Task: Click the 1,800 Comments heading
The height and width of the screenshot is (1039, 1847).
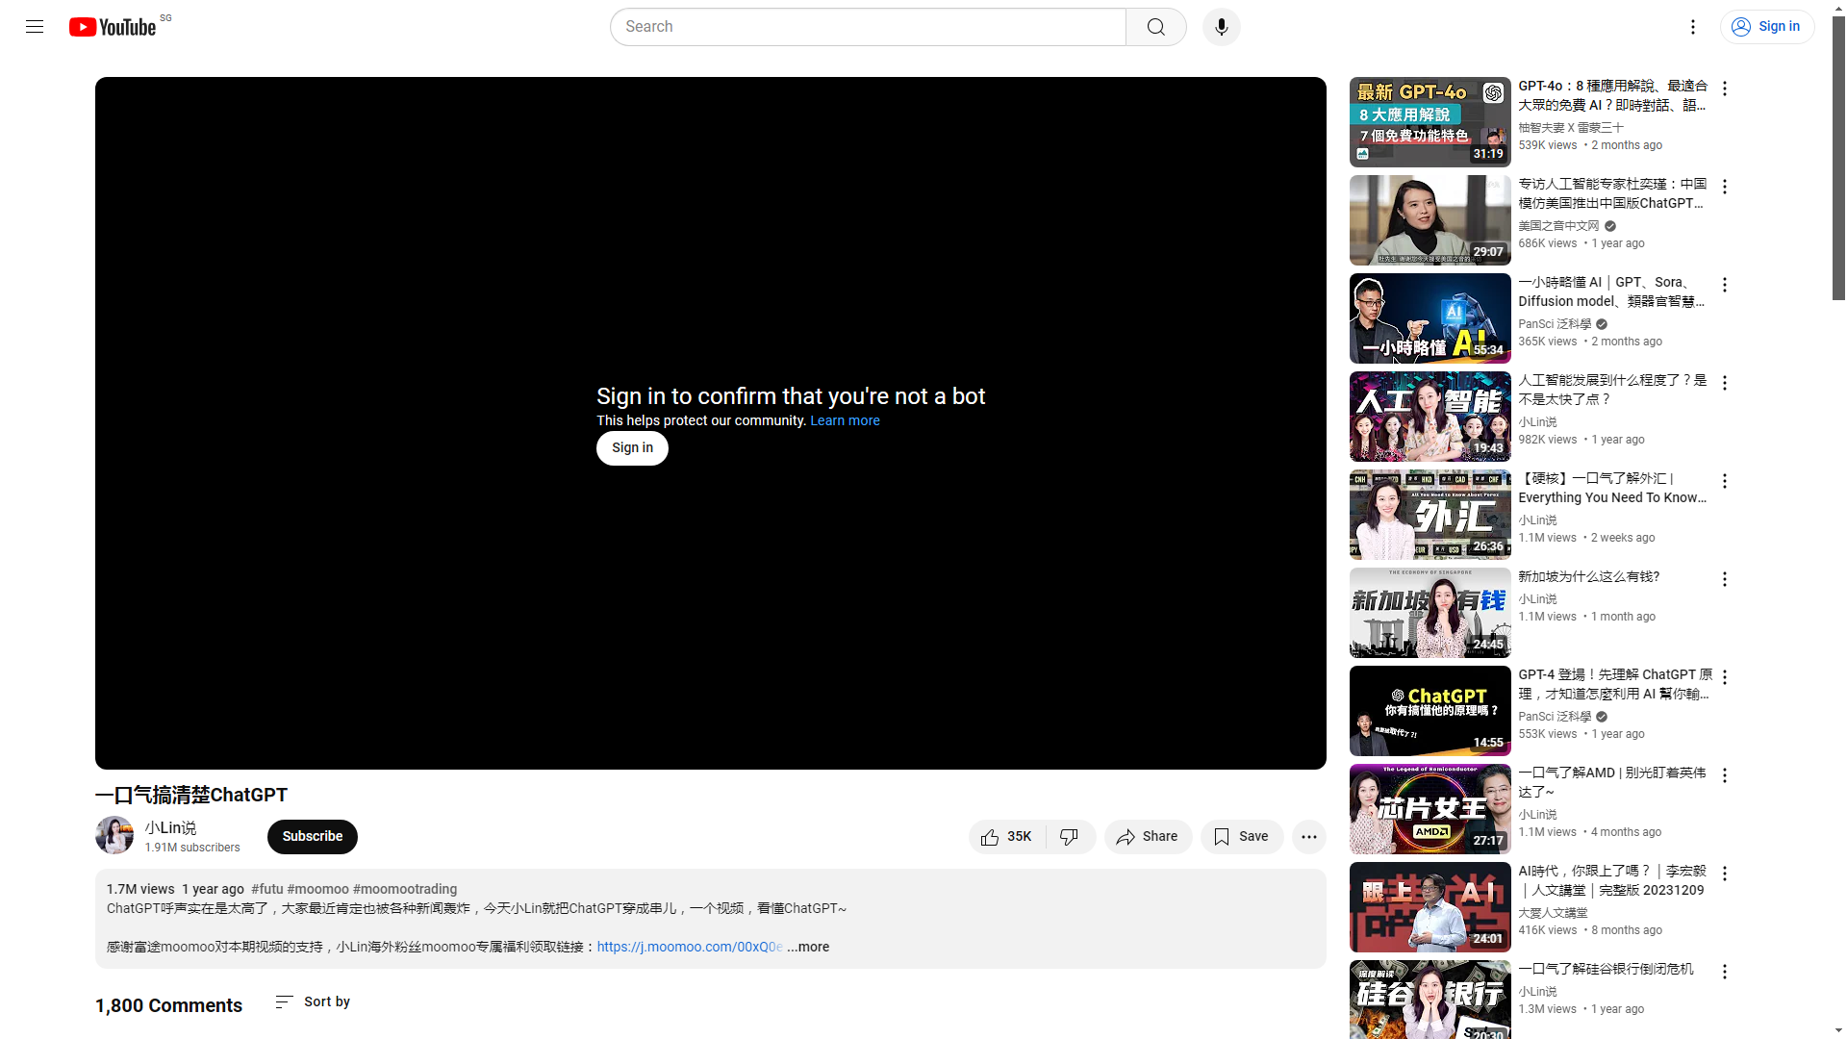Action: 168,1005
